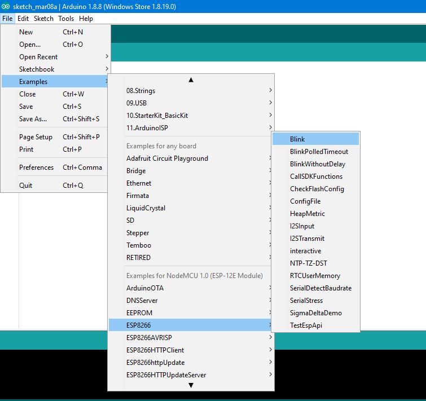This screenshot has height=401, width=426.
Task: Select the highlighted ESP8266 examples entry
Action: click(191, 325)
